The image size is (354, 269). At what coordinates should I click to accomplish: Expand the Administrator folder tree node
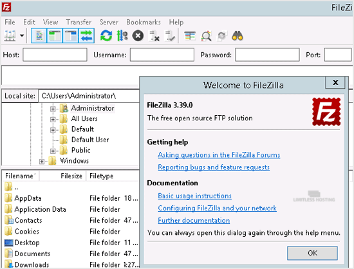tap(53, 109)
